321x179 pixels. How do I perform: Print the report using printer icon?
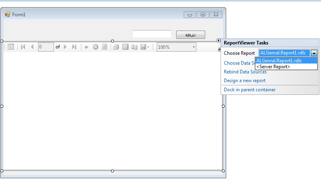click(116, 47)
